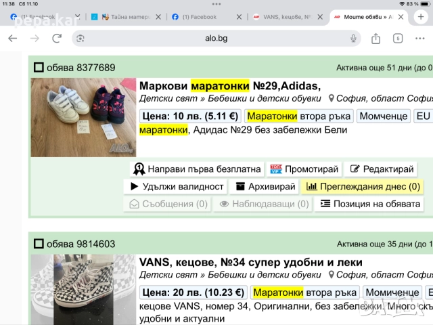Open Детски свят category link in VANS listing
The width and height of the screenshot is (433, 325).
point(168,275)
